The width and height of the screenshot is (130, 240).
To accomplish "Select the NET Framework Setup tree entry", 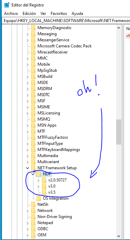I will coord(57,168).
